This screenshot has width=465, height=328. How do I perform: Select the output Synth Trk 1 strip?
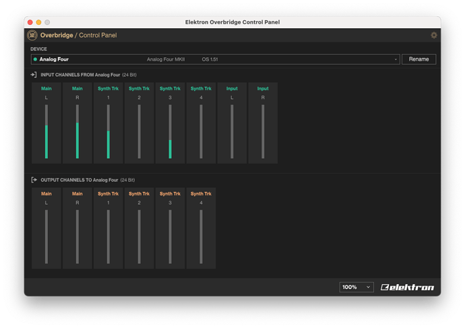pyautogui.click(x=108, y=228)
